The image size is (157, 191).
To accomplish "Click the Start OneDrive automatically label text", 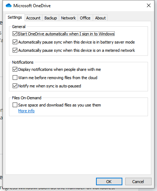I will (66, 34).
